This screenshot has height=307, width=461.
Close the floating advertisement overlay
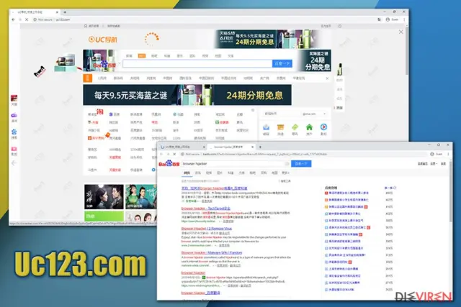click(x=400, y=32)
